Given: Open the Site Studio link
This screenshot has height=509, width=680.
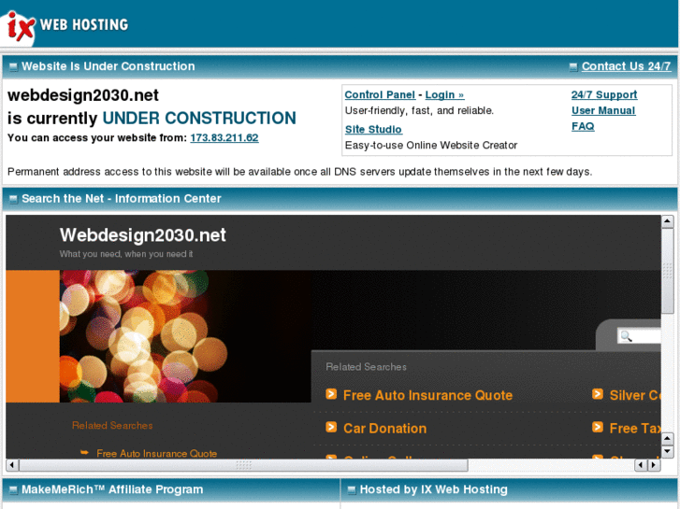Looking at the screenshot, I should 373,129.
